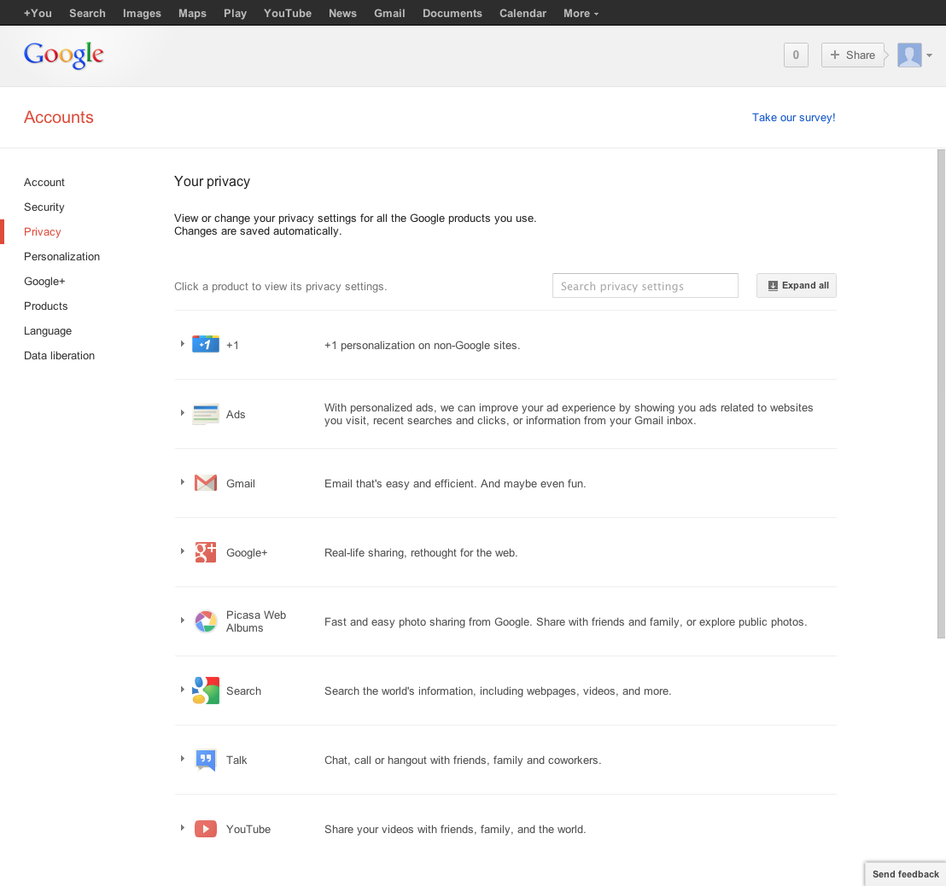Image resolution: width=946 pixels, height=886 pixels.
Task: Click the Expand all button
Action: (797, 285)
